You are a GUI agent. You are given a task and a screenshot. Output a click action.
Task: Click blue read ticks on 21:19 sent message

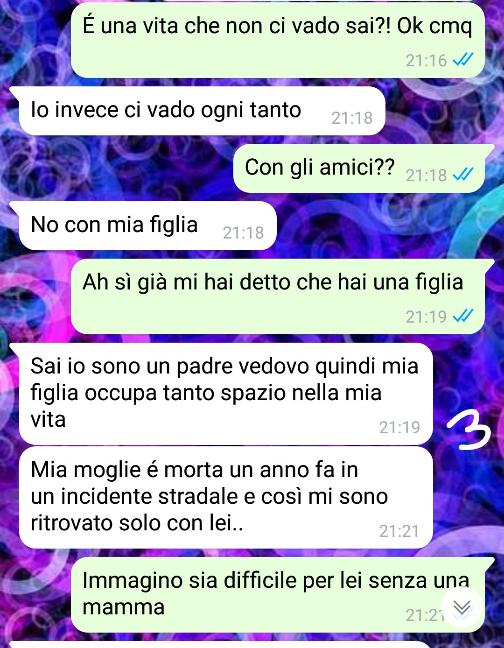[463, 316]
